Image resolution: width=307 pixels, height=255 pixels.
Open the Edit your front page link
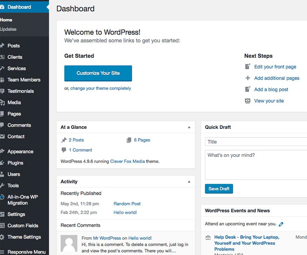click(x=275, y=67)
